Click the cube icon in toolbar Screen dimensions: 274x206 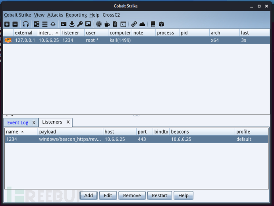[161, 24]
